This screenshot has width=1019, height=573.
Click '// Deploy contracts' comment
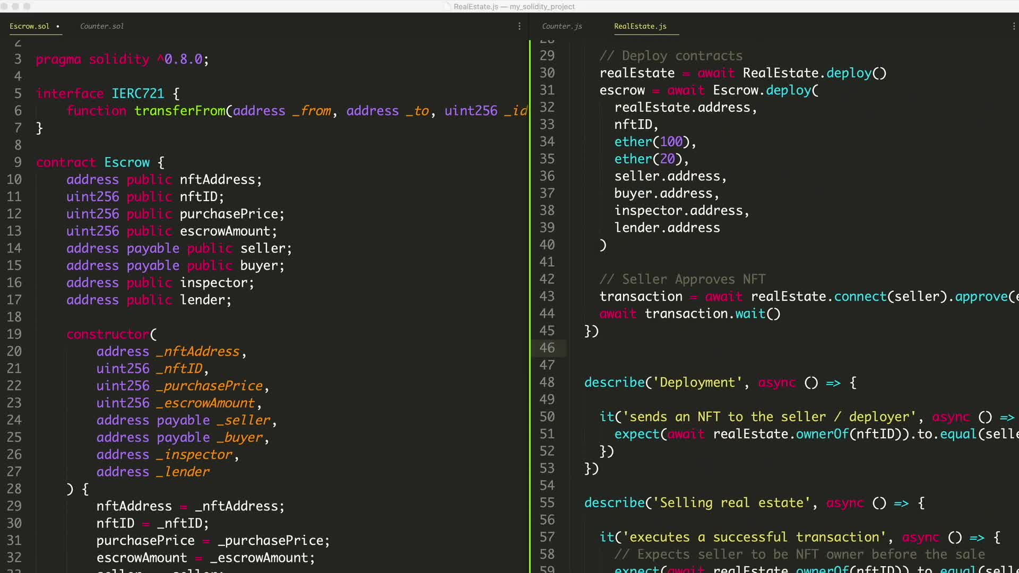pos(671,56)
